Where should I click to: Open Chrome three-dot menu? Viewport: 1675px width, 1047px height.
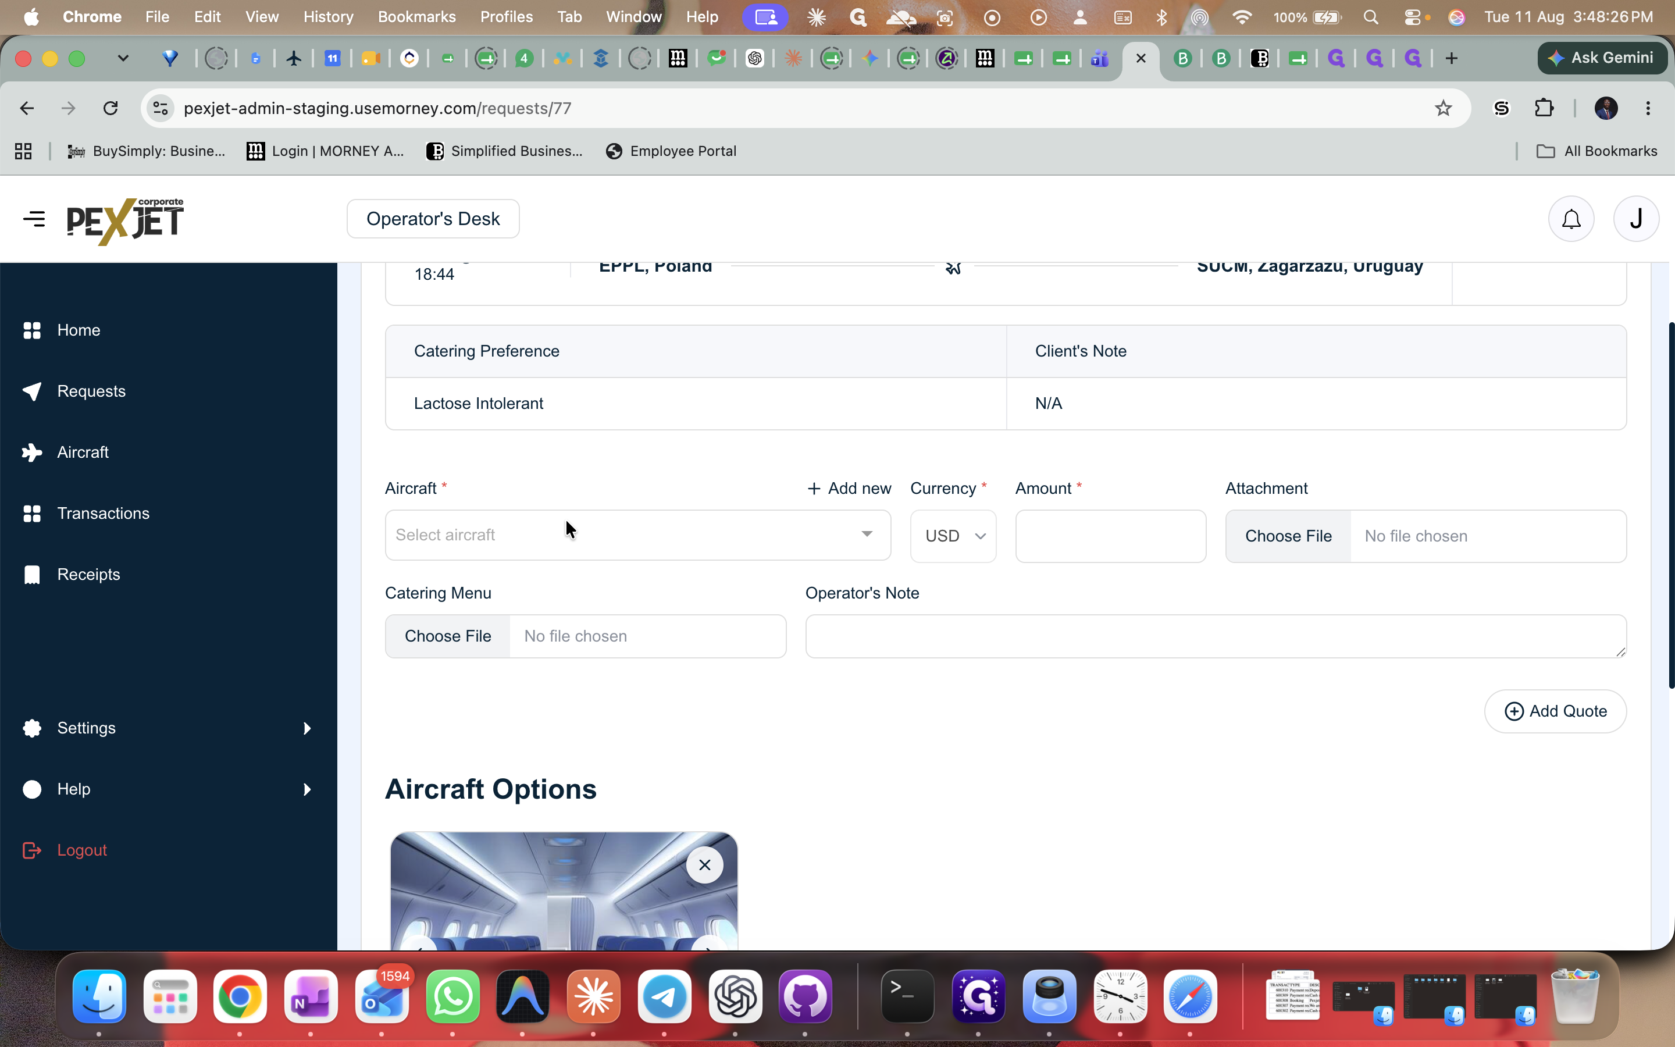[x=1648, y=108]
